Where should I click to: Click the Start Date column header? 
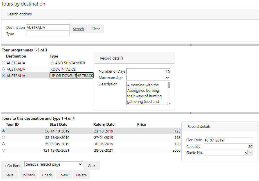tap(59, 124)
